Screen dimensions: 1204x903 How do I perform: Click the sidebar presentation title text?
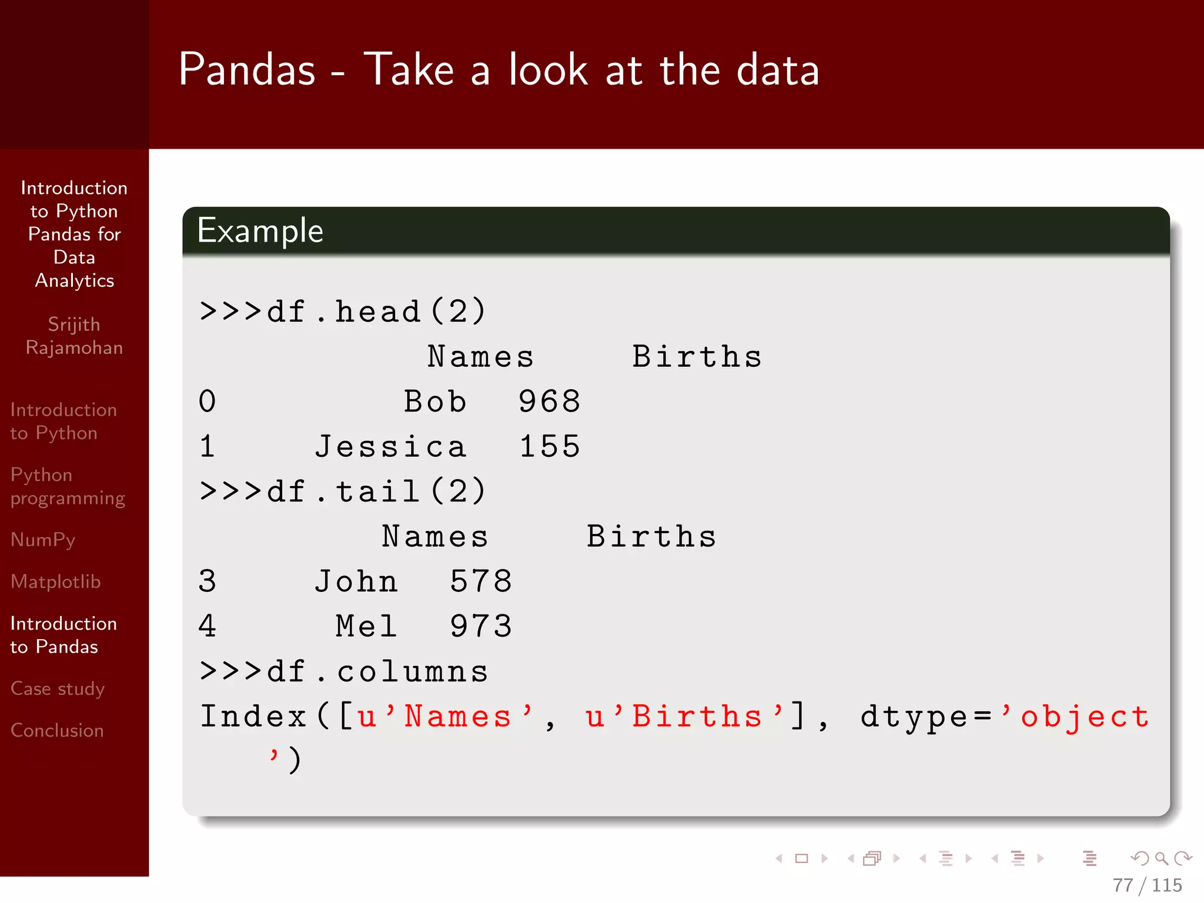tap(74, 234)
